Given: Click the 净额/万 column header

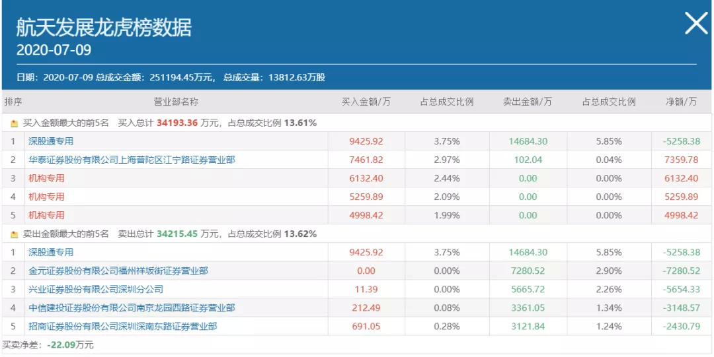Looking at the screenshot, I should coord(681,102).
